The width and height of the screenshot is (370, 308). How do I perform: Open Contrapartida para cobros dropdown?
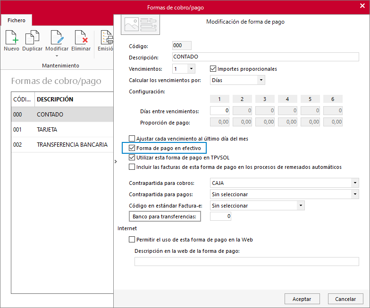[355, 183]
